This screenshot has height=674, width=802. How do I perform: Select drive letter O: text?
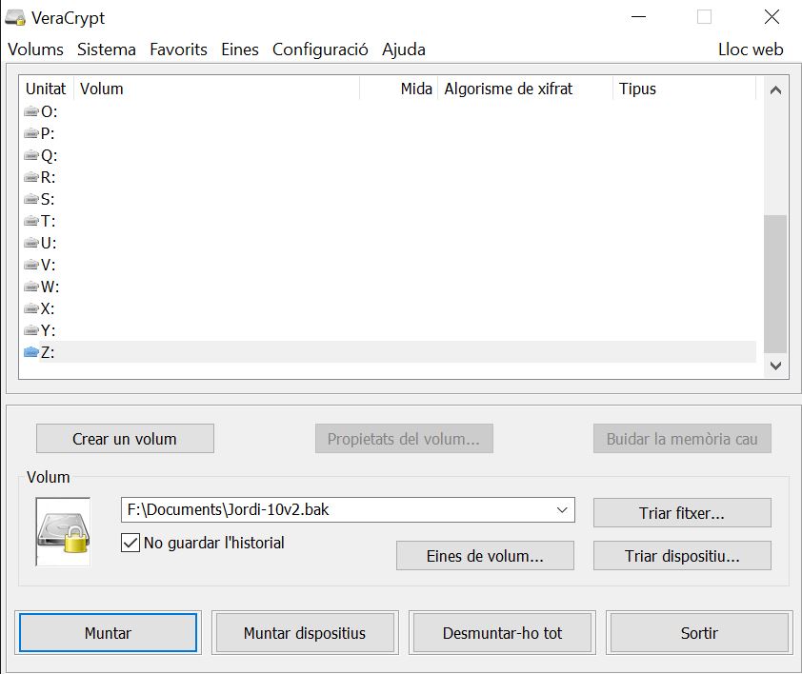50,111
